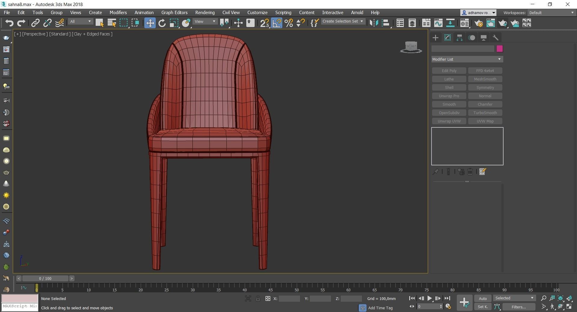This screenshot has width=577, height=312.
Task: Switch to the Display command panel tab
Action: [x=483, y=38]
